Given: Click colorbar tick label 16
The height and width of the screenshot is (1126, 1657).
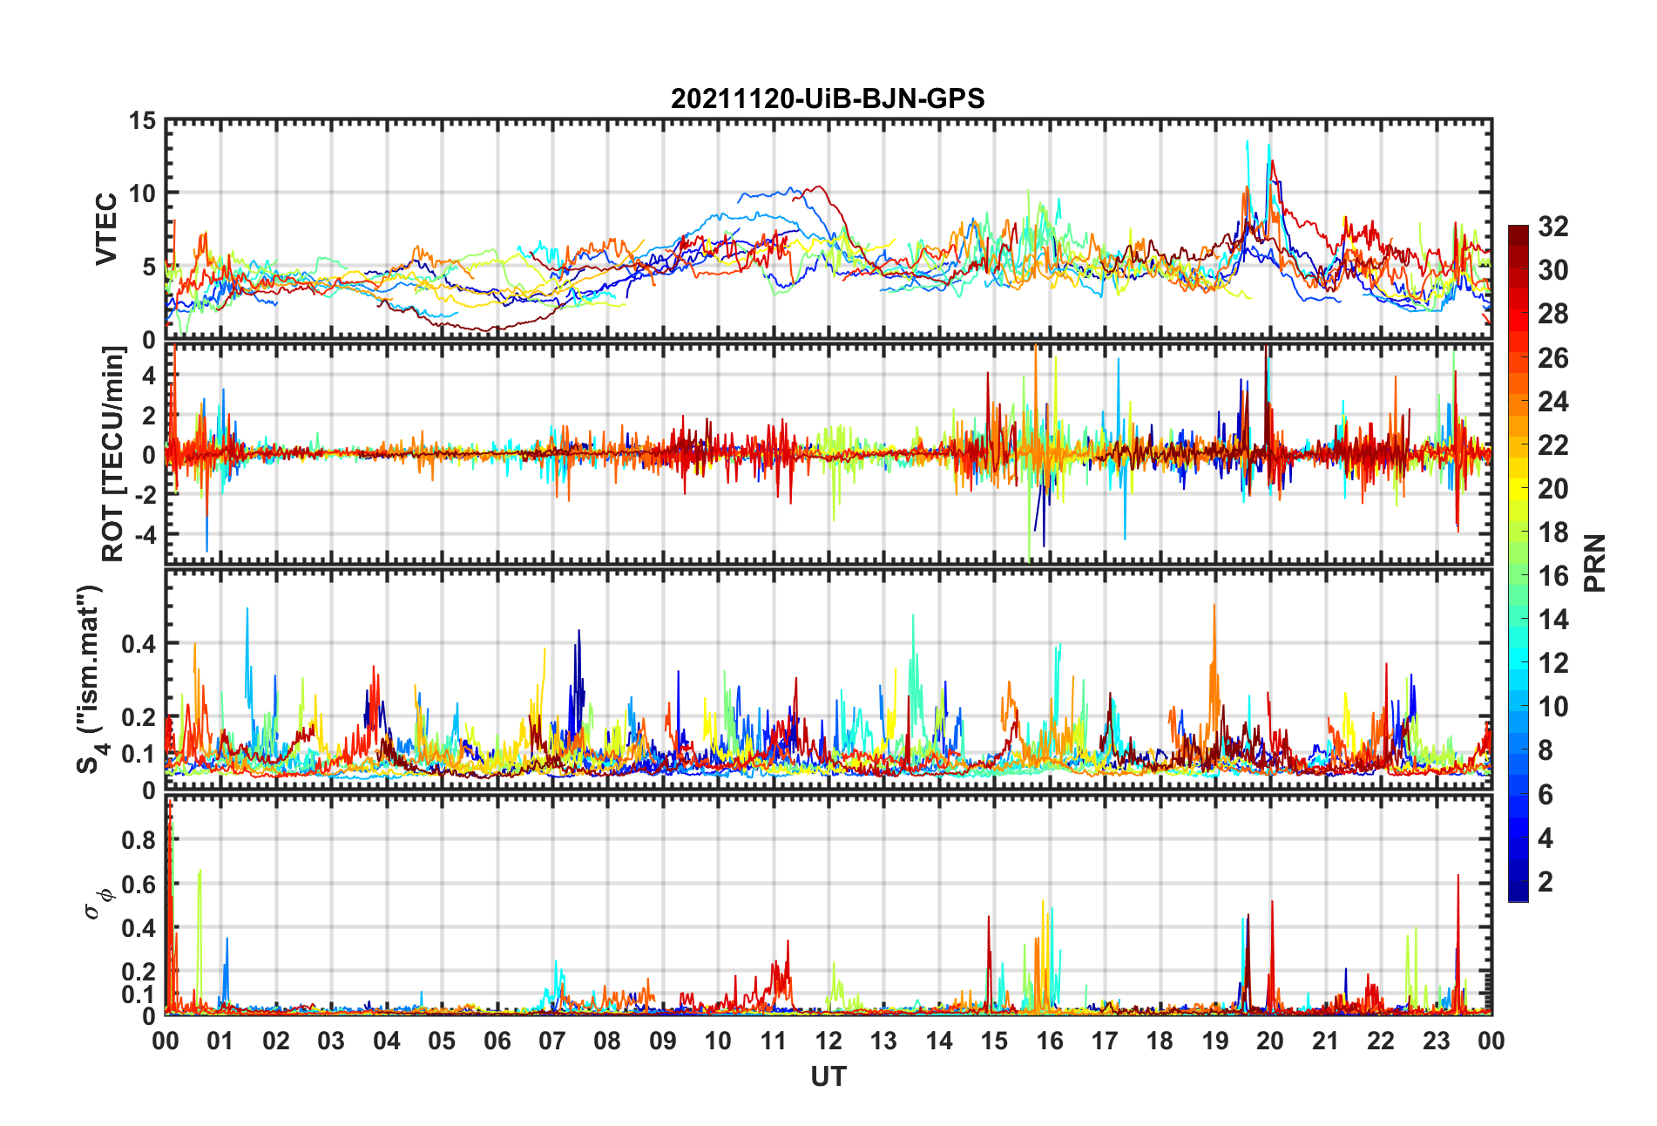Looking at the screenshot, I should [x=1552, y=576].
